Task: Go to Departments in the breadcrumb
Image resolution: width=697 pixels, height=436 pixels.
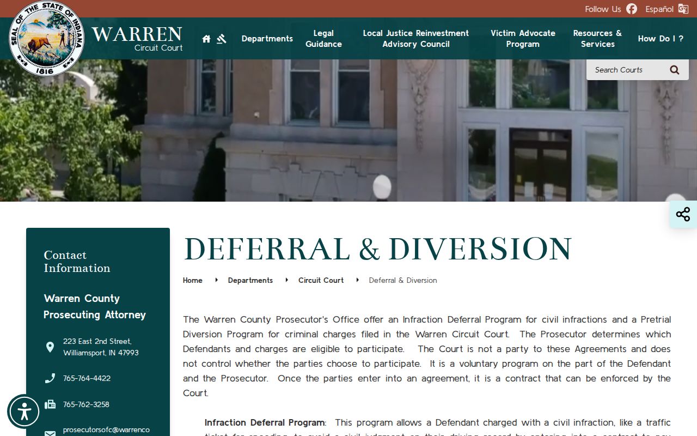Action: pyautogui.click(x=250, y=280)
